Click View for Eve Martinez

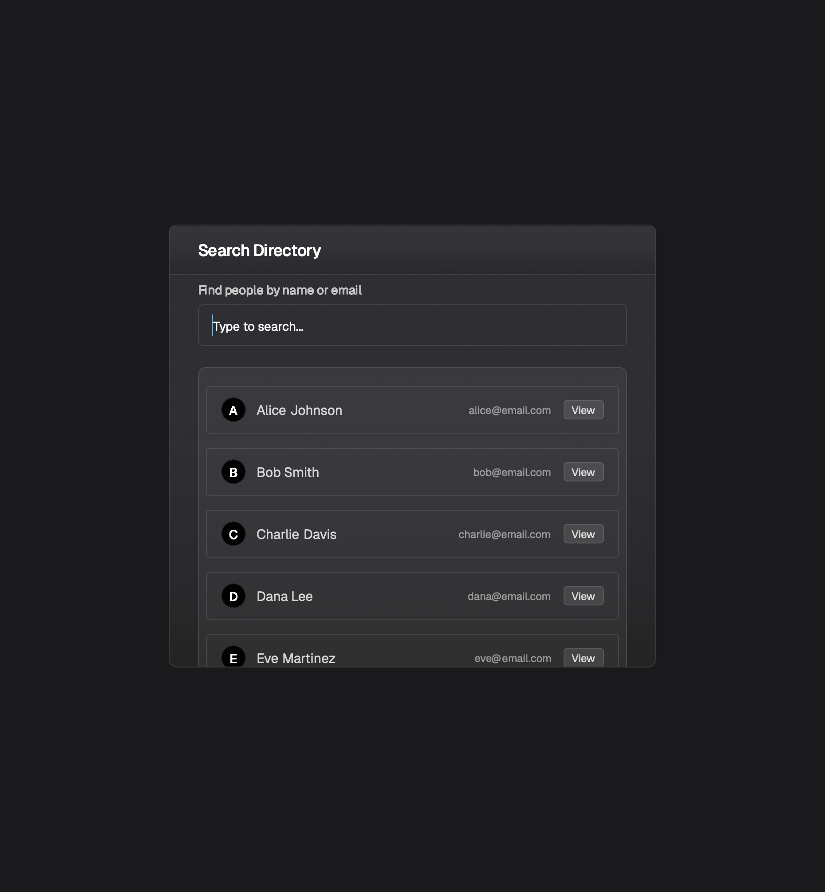583,658
